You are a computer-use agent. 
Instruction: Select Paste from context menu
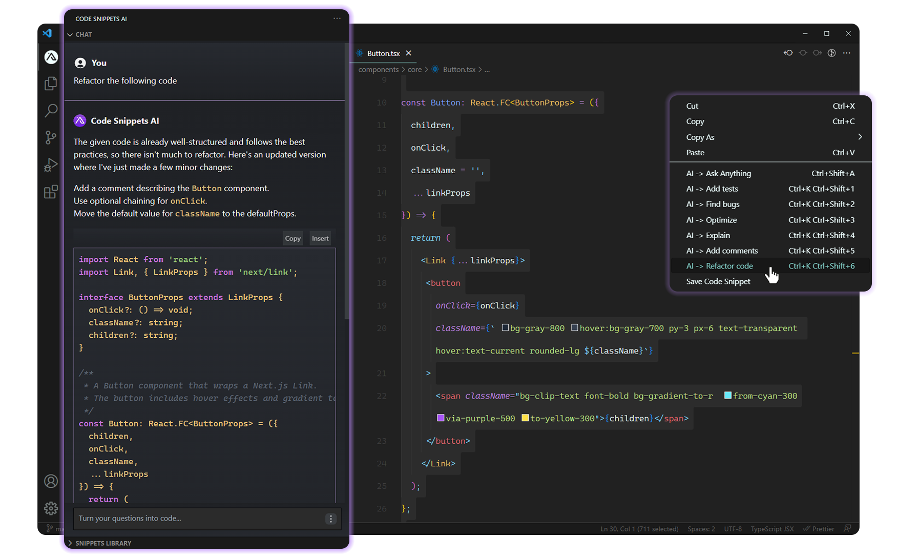point(770,153)
